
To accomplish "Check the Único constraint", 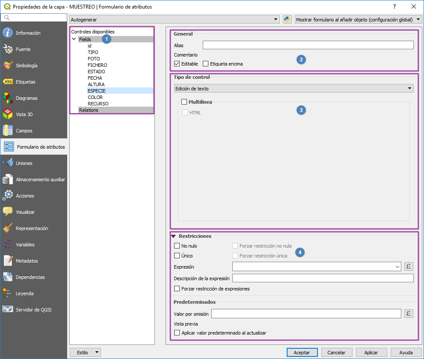I will coord(177,256).
